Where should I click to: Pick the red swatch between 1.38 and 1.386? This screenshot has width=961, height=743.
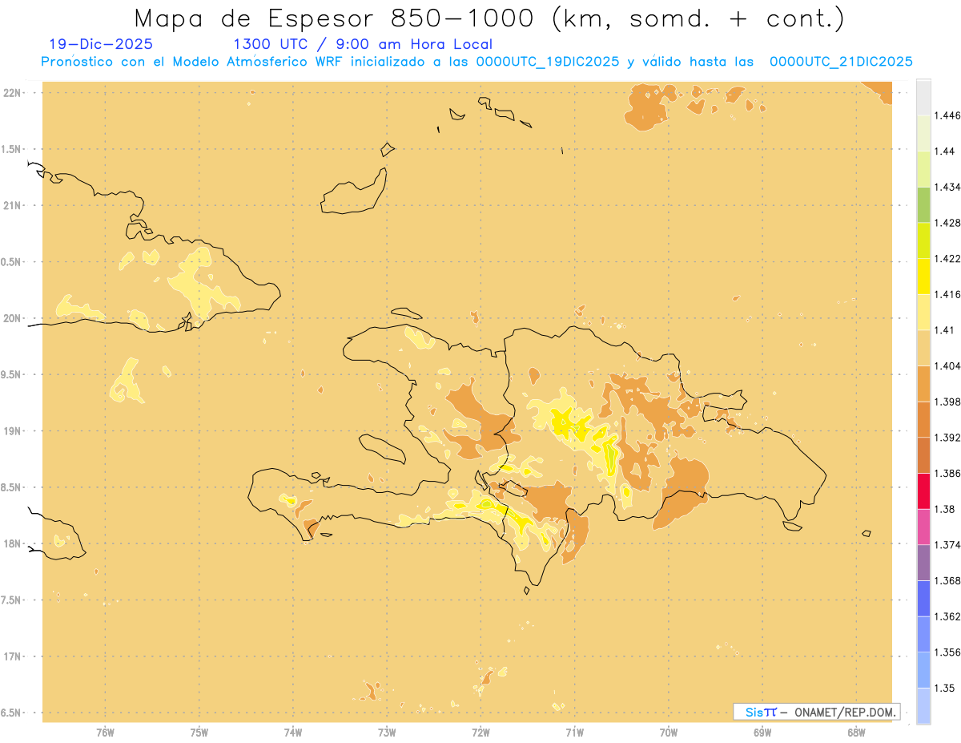923,491
